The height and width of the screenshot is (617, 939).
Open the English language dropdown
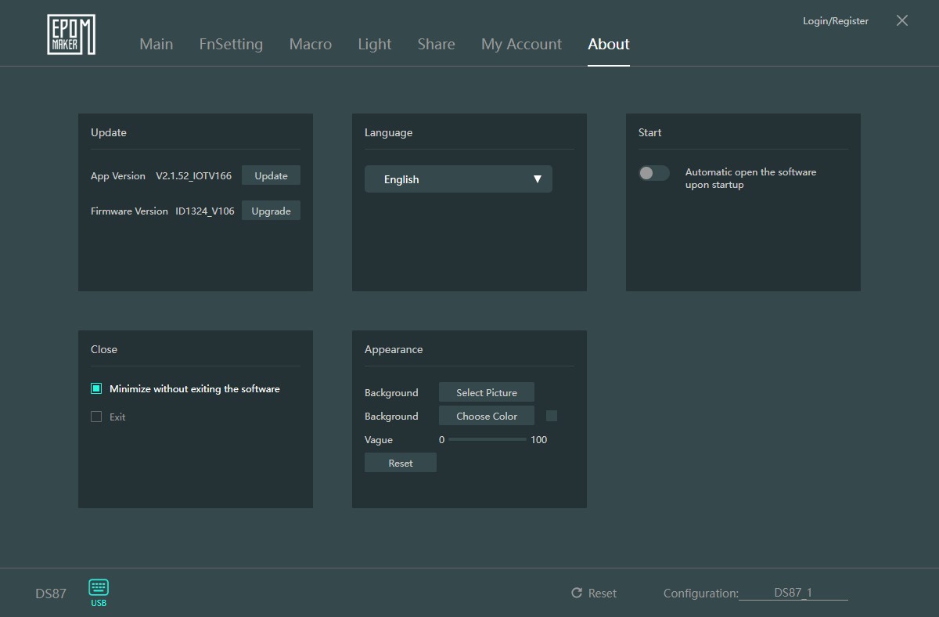(459, 179)
